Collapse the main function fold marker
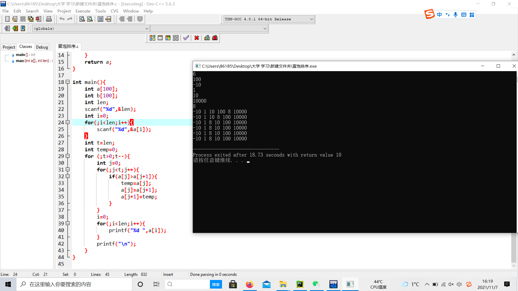This screenshot has width=518, height=291. (68, 82)
